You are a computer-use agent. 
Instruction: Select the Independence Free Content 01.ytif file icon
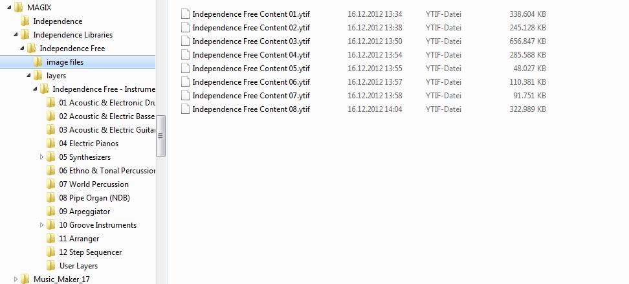[x=185, y=14]
